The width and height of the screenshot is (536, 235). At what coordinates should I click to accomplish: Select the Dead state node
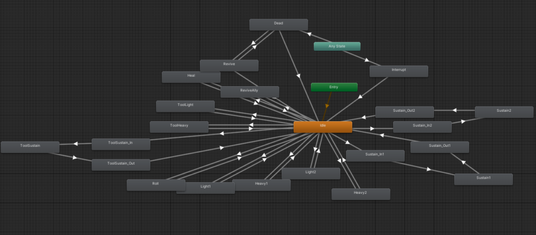[x=278, y=25]
